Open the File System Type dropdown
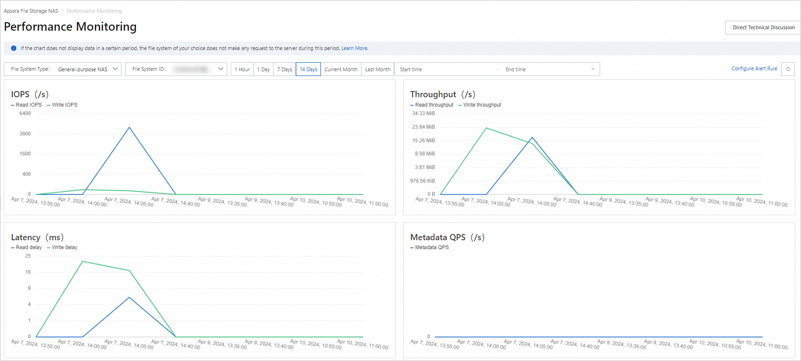Viewport: 801px width, 361px height. point(62,69)
